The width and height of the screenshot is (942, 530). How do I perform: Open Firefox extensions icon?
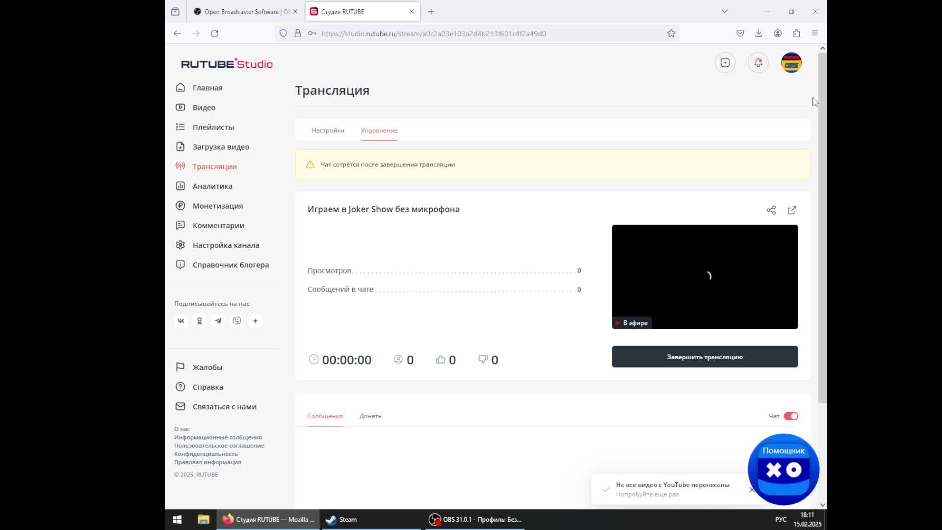[796, 33]
